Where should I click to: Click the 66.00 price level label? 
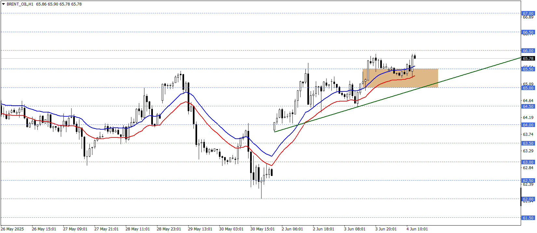point(528,51)
